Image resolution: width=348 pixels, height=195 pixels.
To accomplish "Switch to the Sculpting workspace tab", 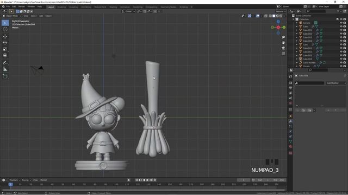I will (x=73, y=7).
